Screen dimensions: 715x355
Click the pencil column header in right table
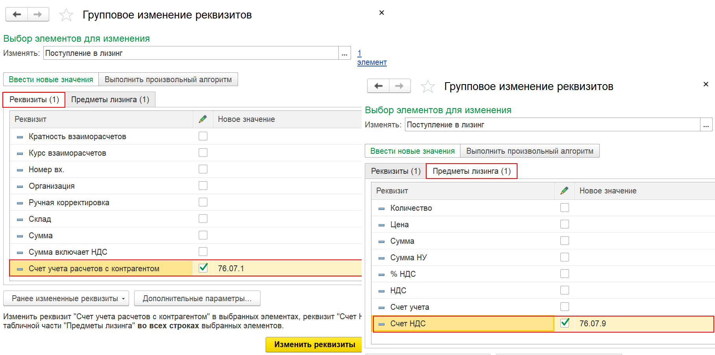(x=565, y=191)
